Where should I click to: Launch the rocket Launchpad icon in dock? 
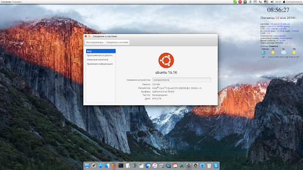(94, 165)
